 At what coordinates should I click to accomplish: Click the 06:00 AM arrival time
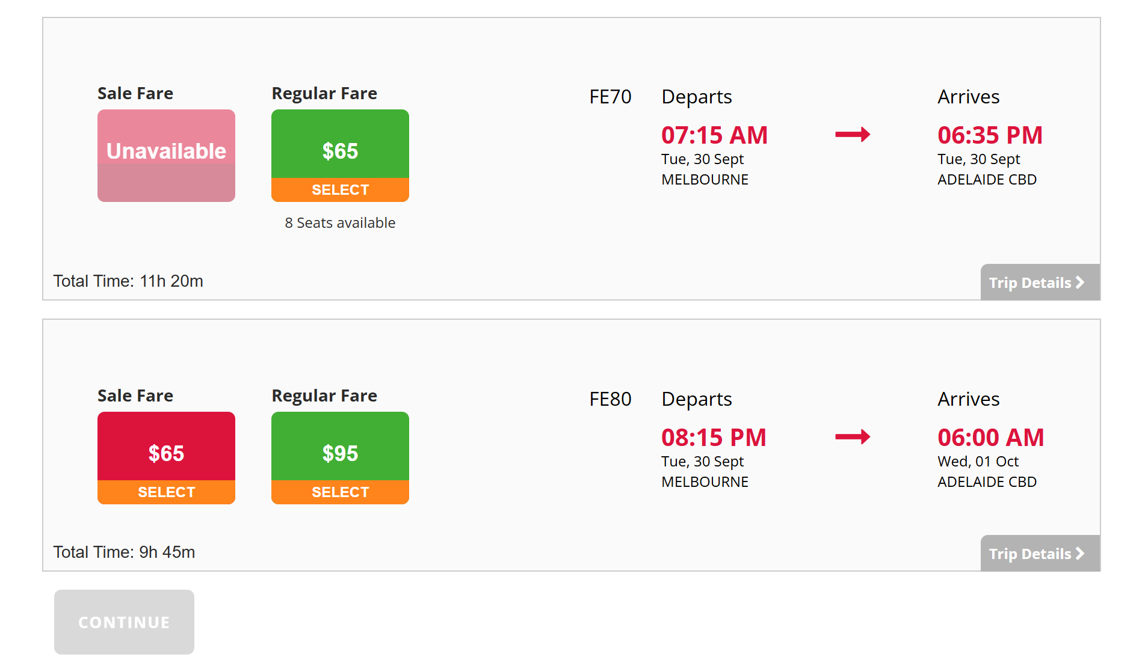click(x=990, y=438)
